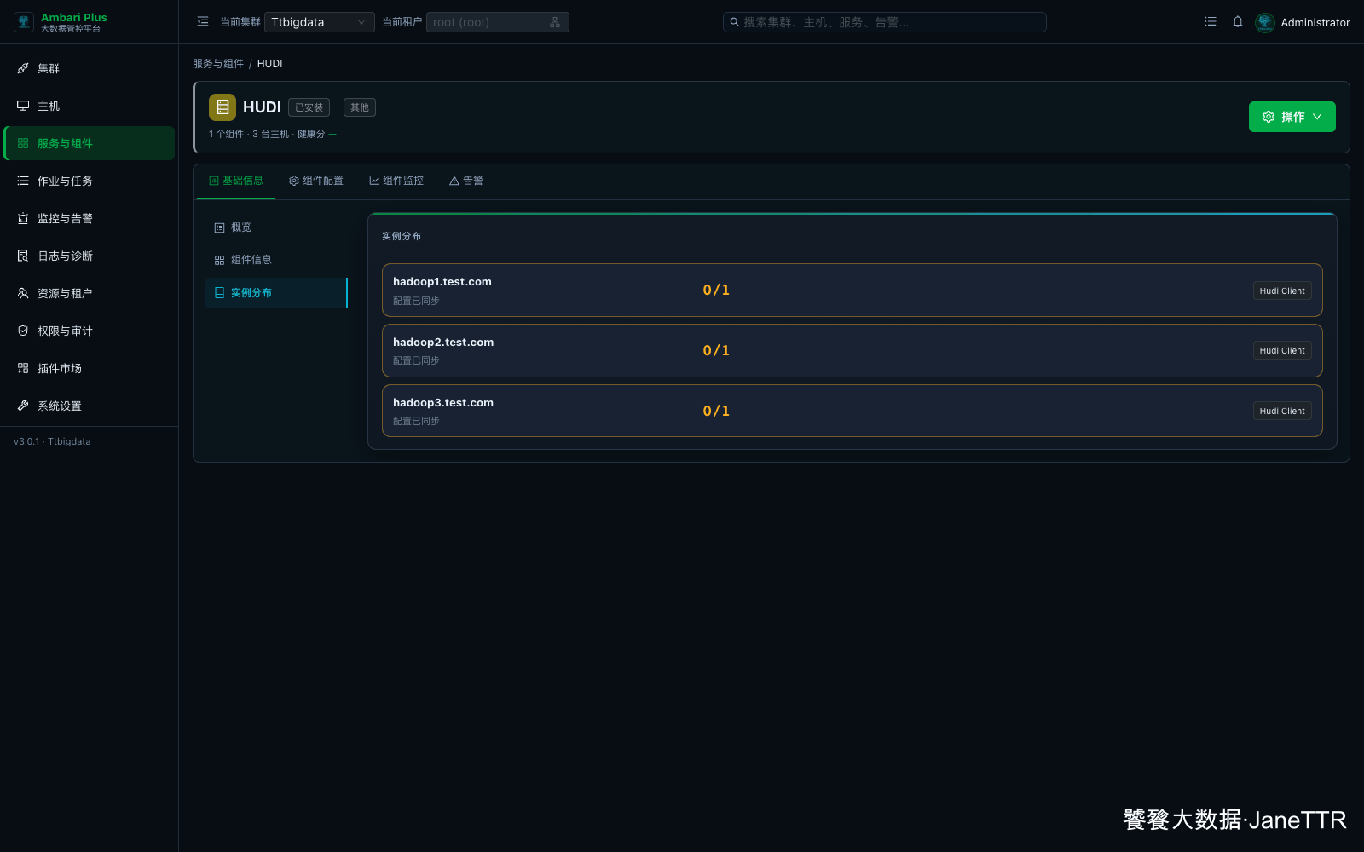Click the 作业与任务 list icon in the sidebar
The width and height of the screenshot is (1364, 852).
[23, 181]
